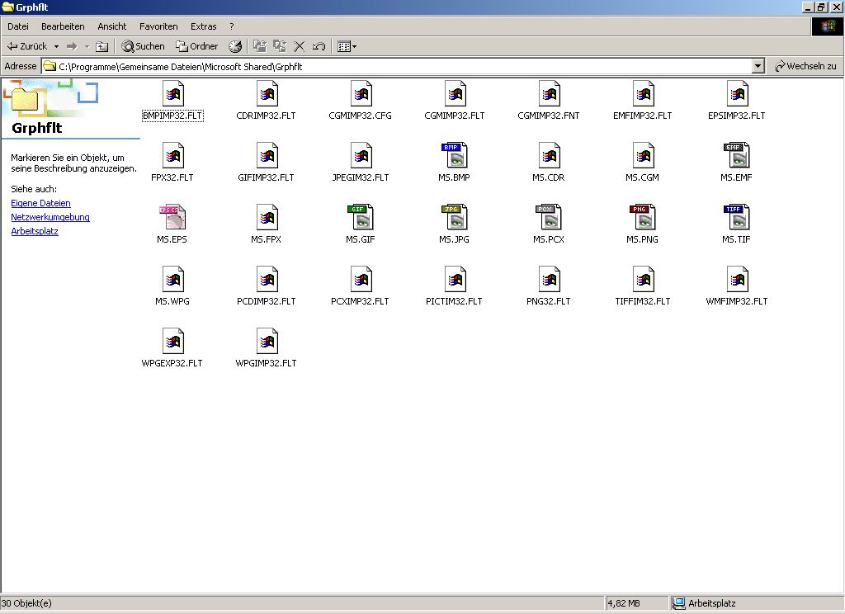Select the EPSIMP32.FLT file icon
845x614 pixels.
[737, 94]
